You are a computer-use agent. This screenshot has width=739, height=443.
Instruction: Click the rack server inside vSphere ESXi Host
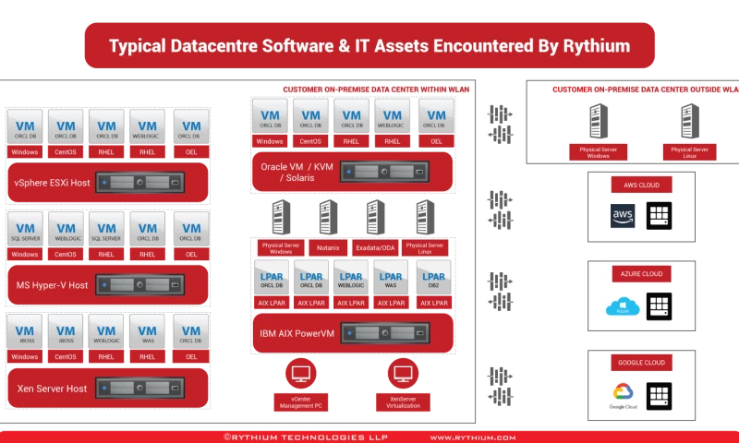[x=140, y=182]
